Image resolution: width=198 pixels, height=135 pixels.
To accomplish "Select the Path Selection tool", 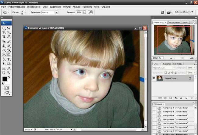I will [x=4, y=63].
